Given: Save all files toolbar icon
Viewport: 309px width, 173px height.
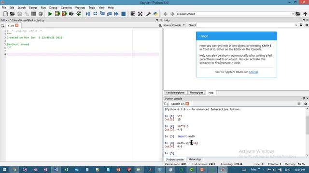Looking at the screenshot, I should (x=27, y=14).
